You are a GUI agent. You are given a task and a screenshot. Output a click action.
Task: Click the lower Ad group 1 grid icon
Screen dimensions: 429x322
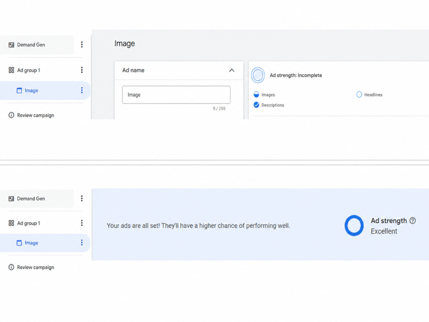click(11, 223)
